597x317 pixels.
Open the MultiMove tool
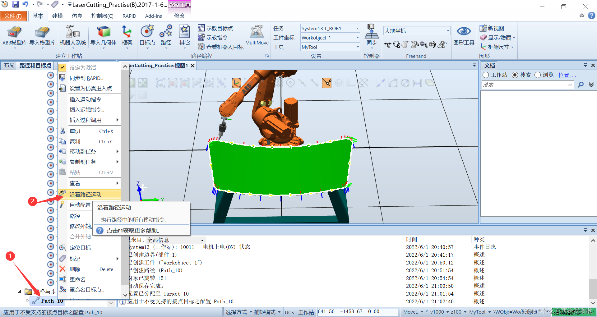tap(257, 35)
